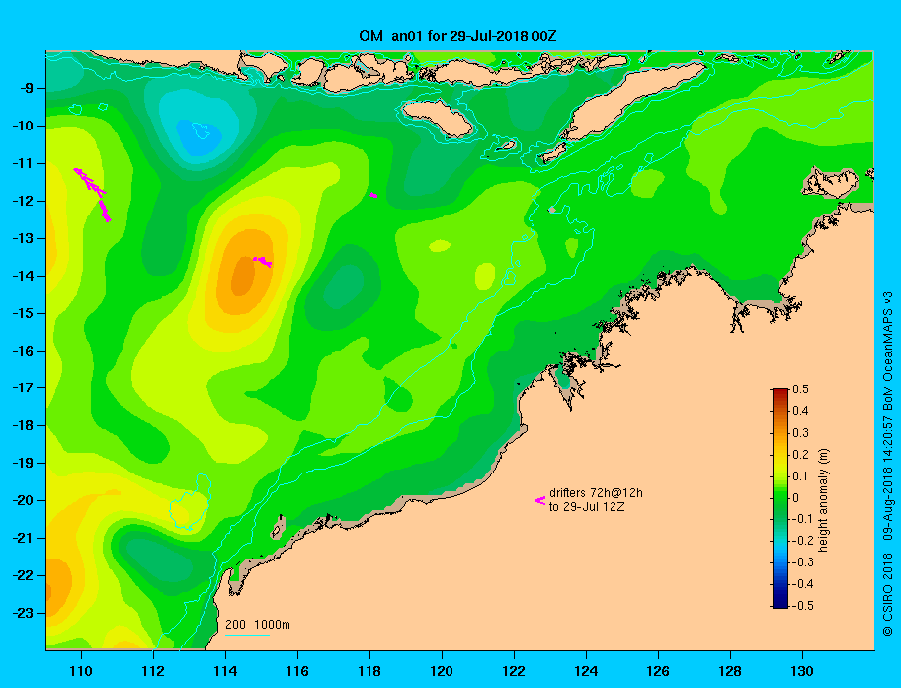Click the blue low-anomaly eddy near 113°E, 10°S
Screen dimensions: 901x688
coord(198,137)
